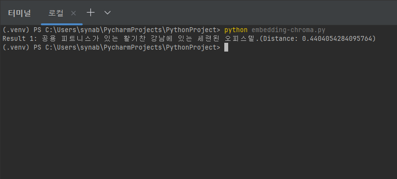
Task: Click the empty terminal area below prompt
Action: [198, 114]
